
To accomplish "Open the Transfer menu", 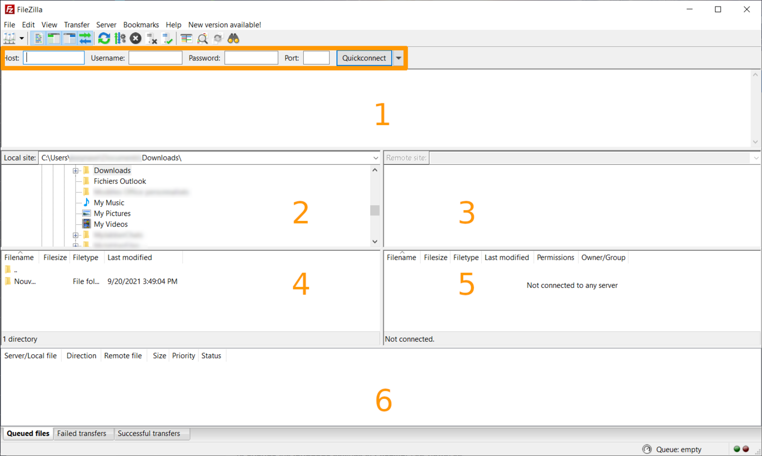I will [76, 24].
